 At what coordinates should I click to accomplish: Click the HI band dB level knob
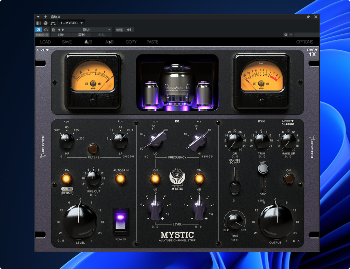pyautogui.click(x=199, y=207)
